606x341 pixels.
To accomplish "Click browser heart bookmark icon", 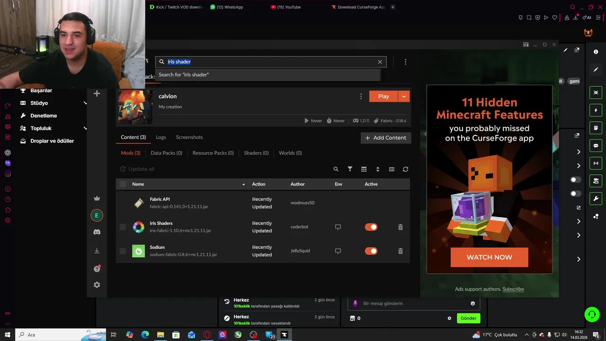I will [555, 18].
